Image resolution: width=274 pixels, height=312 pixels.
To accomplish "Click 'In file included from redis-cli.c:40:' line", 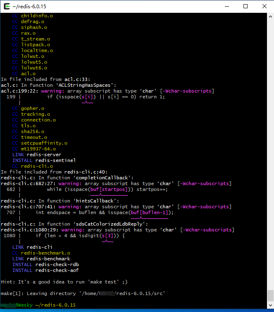I will 54,172.
